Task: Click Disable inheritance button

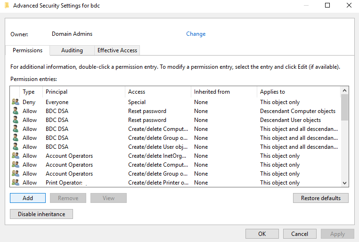Action: point(41,214)
